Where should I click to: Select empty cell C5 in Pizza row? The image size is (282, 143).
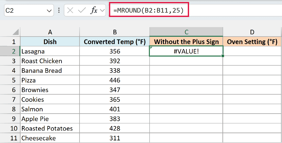(x=186, y=80)
